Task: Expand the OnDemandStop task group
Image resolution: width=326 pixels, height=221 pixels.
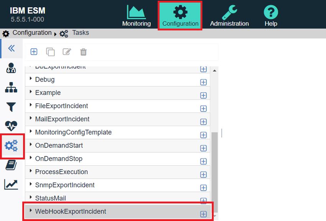Action: pyautogui.click(x=31, y=158)
